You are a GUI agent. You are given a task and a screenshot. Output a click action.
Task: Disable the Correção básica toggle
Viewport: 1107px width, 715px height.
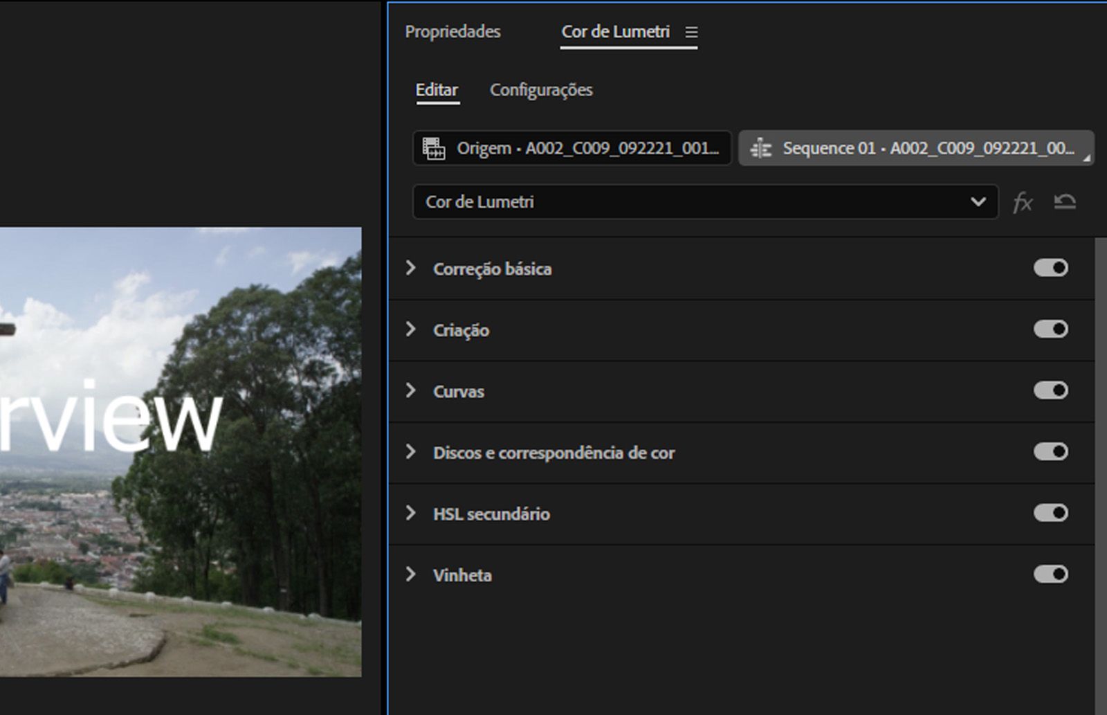click(1051, 268)
